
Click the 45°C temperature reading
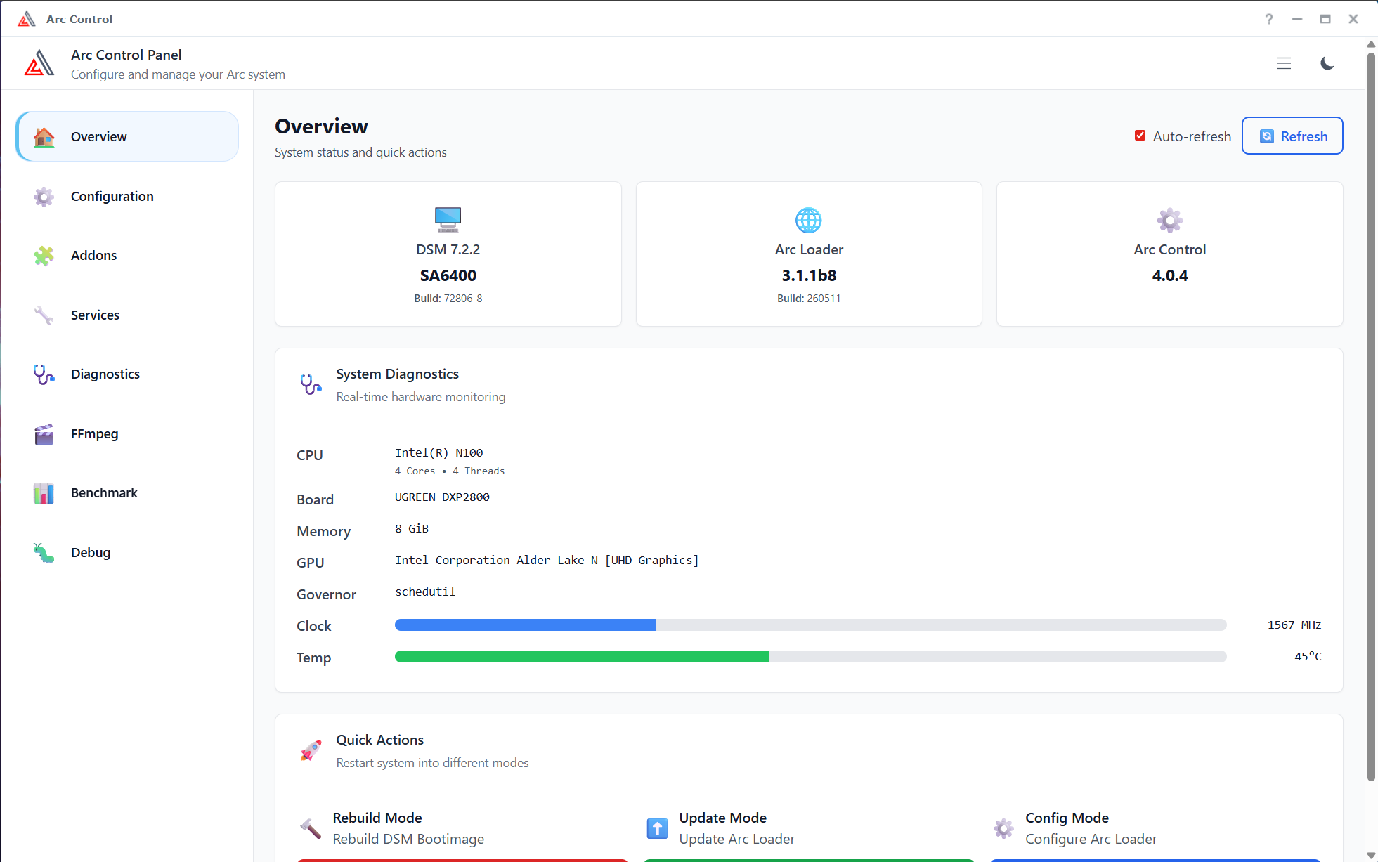[x=1308, y=657]
